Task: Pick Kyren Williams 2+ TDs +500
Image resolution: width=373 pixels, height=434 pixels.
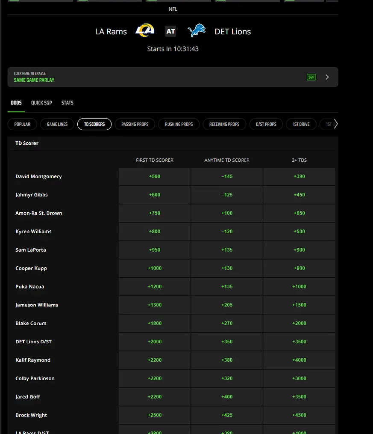Action: (299, 232)
